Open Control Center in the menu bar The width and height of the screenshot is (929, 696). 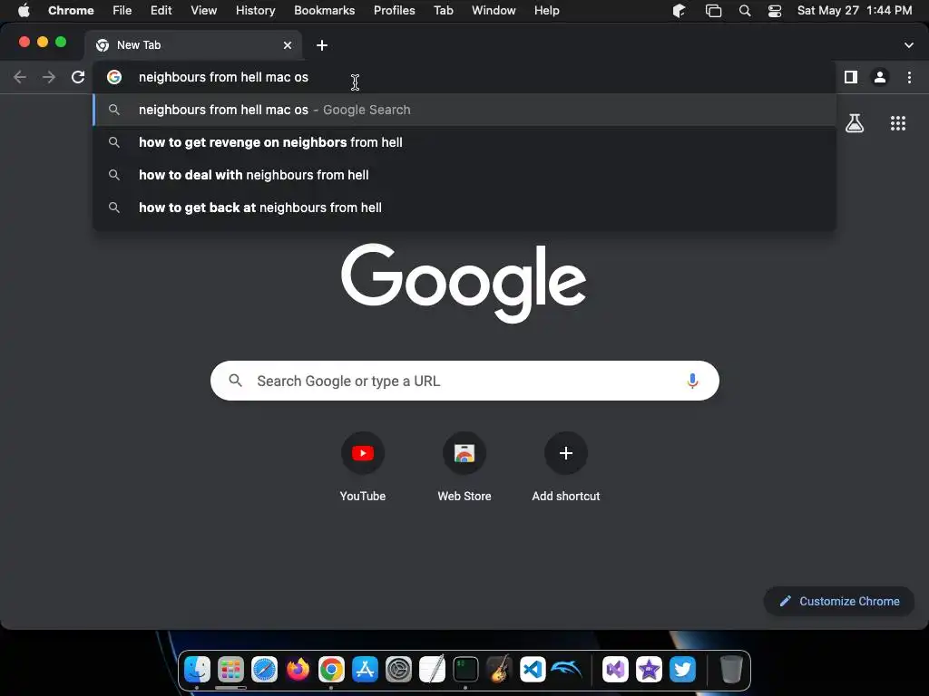click(x=775, y=11)
